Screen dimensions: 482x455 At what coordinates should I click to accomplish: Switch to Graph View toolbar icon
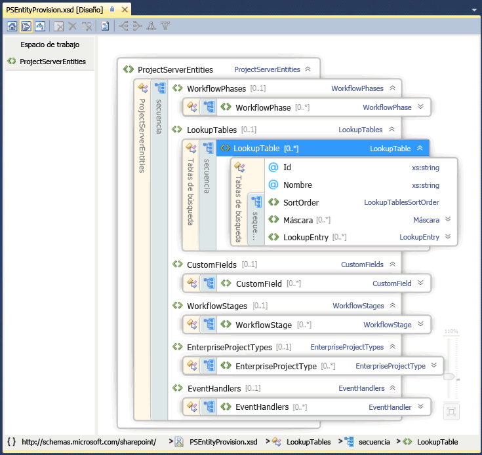(x=40, y=26)
